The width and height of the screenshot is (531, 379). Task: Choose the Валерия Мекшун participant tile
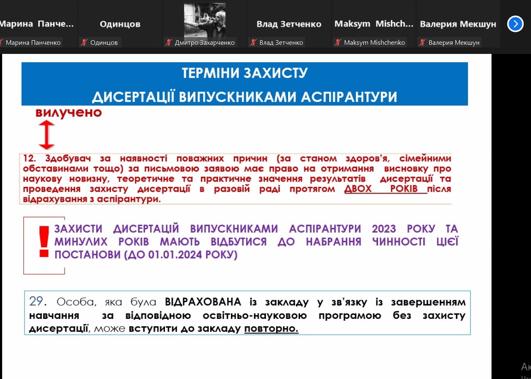[x=458, y=24]
